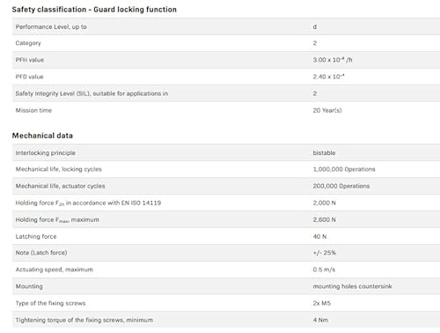Click the 4 Nm tightening torque value
The width and height of the screenshot is (440, 333).
point(320,320)
